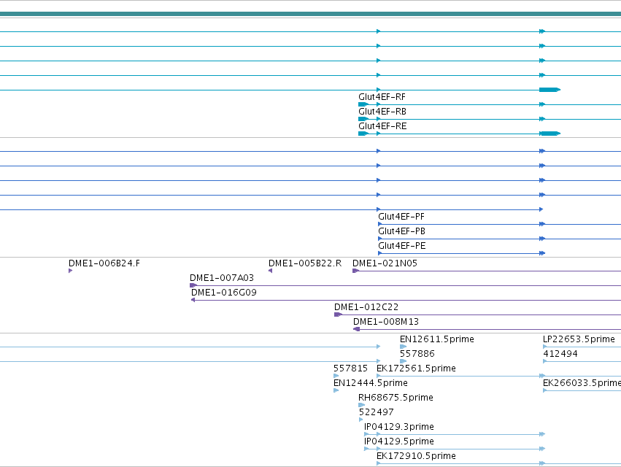Image resolution: width=621 pixels, height=467 pixels.
Task: Click the small exon block under 557815
Action: point(336,376)
